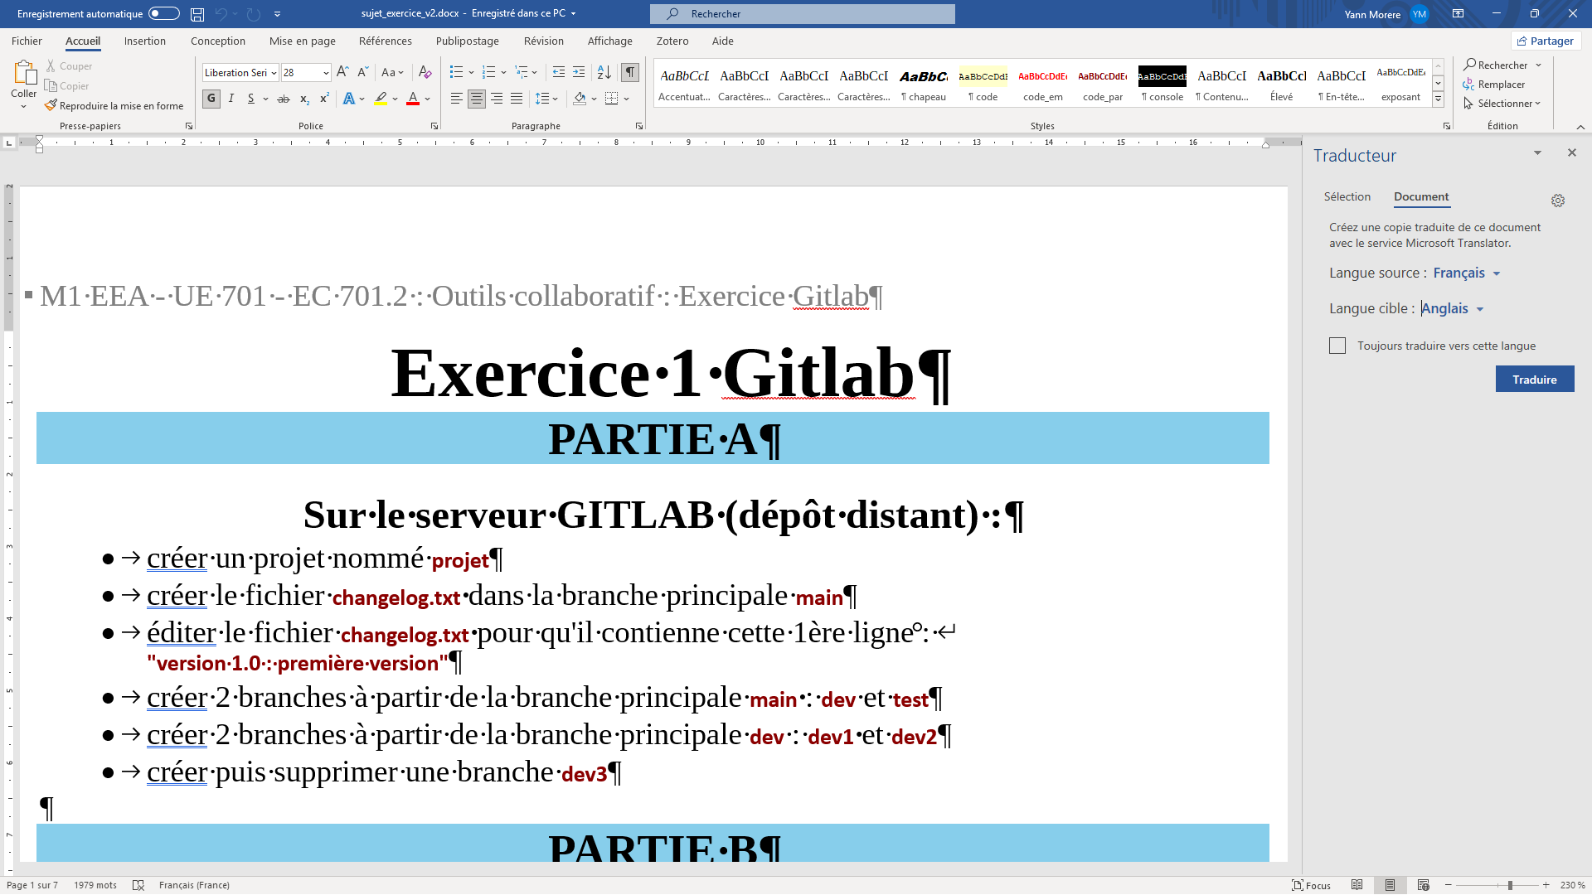Screen dimensions: 1592x895
Task: Click Remplacer in the Édition group
Action: click(x=1494, y=85)
